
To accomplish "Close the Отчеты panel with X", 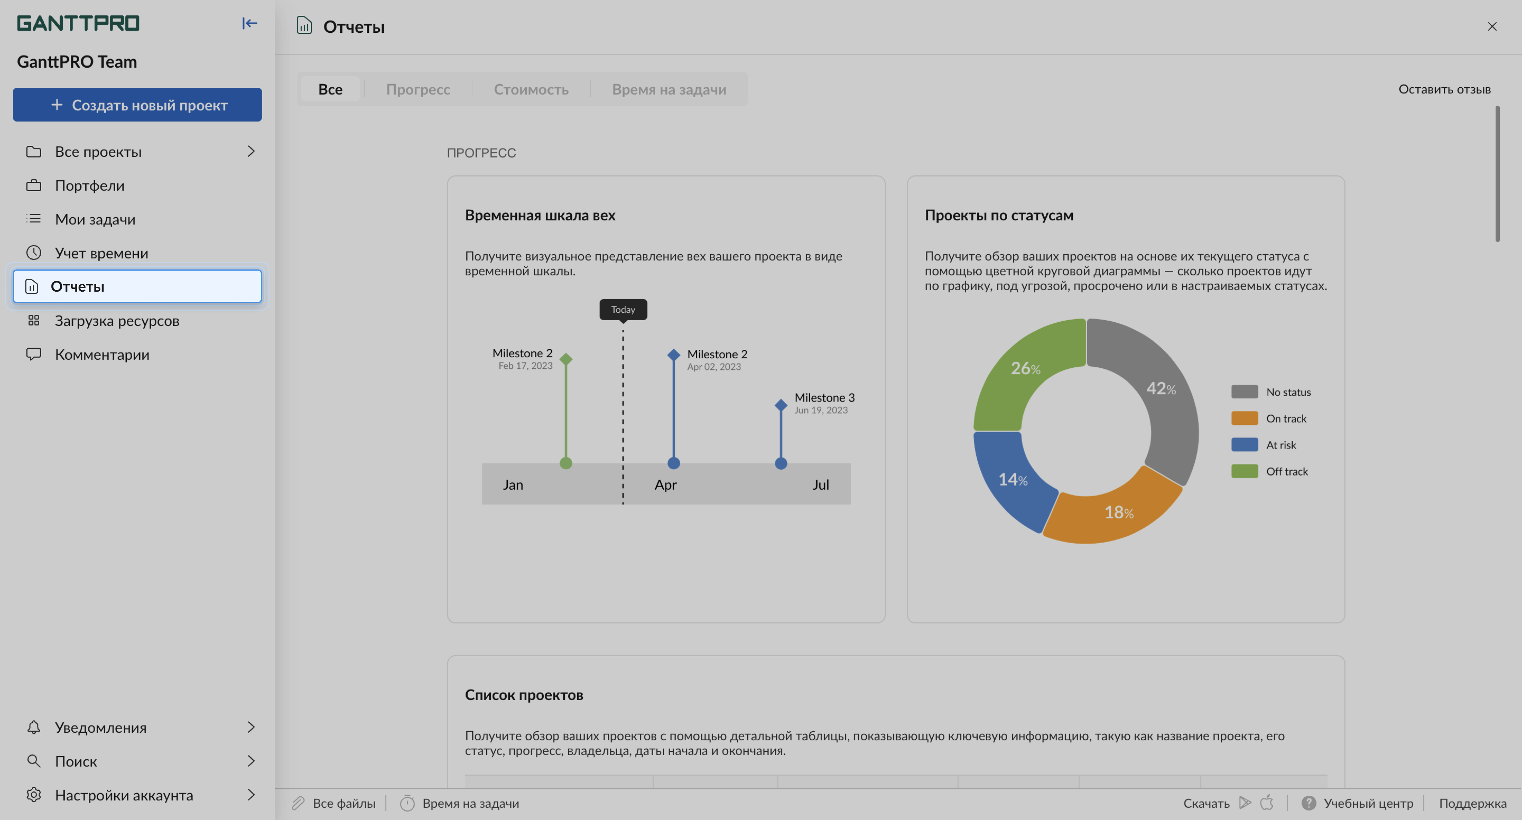I will tap(1492, 26).
